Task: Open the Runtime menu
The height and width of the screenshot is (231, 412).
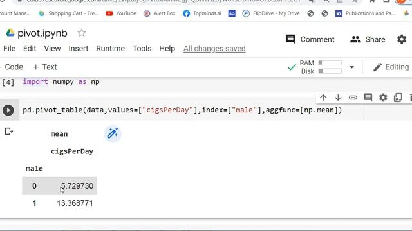Action: click(x=110, y=49)
